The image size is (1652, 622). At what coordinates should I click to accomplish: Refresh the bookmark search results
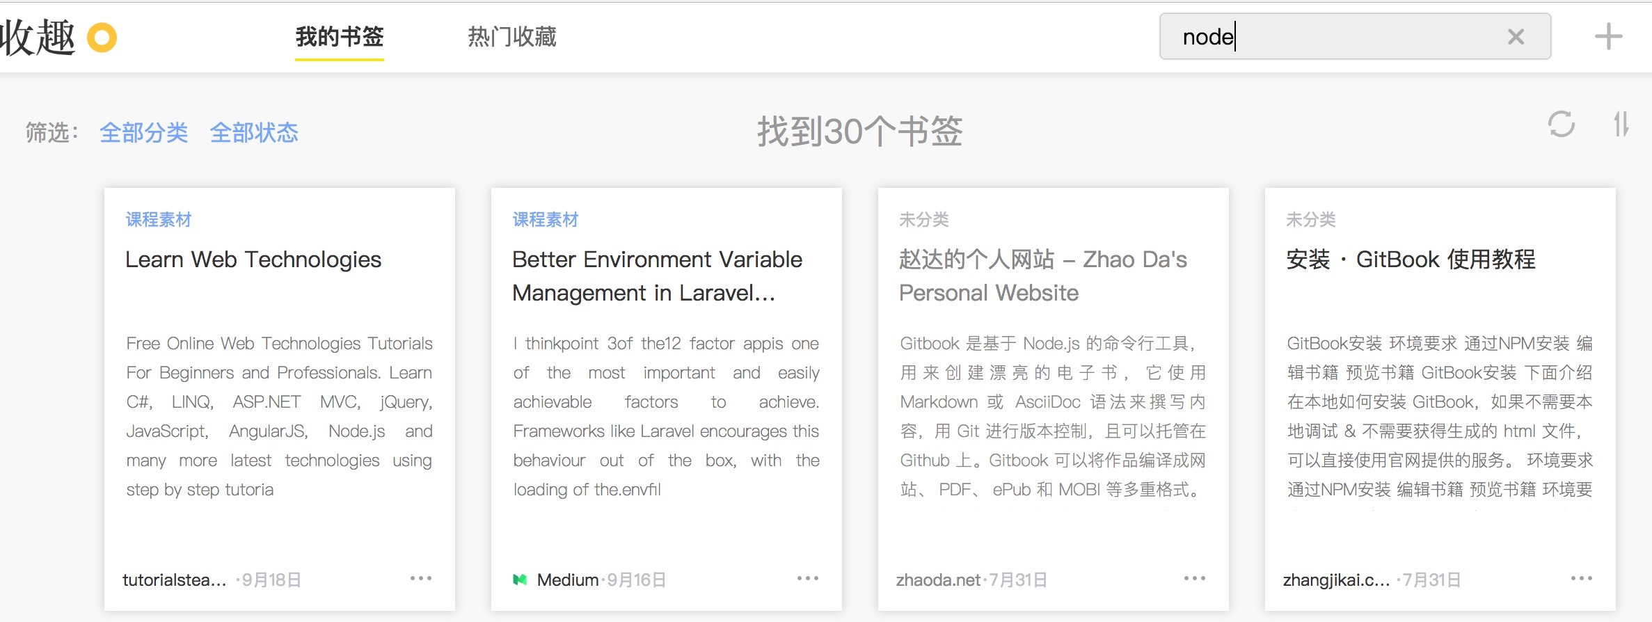1561,125
